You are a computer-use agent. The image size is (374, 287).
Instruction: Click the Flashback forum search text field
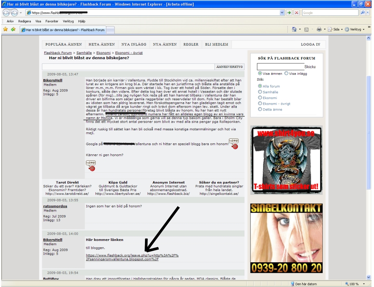tap(280, 67)
